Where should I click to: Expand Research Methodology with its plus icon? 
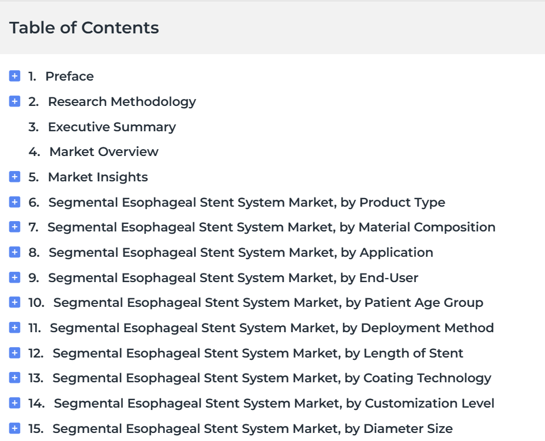click(x=14, y=101)
